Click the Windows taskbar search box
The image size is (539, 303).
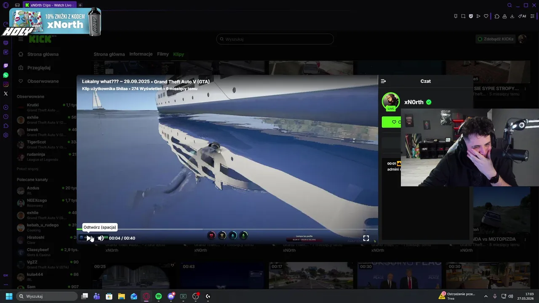click(x=47, y=296)
